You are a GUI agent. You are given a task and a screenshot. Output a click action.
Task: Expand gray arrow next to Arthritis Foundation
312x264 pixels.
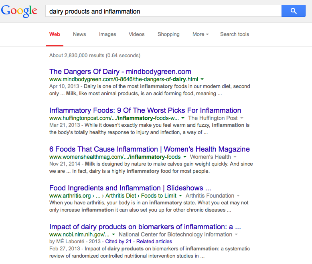click(238, 196)
